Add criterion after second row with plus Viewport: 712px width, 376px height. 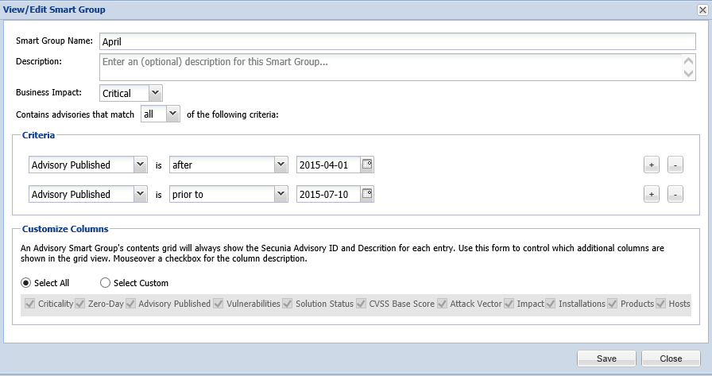[x=651, y=194]
